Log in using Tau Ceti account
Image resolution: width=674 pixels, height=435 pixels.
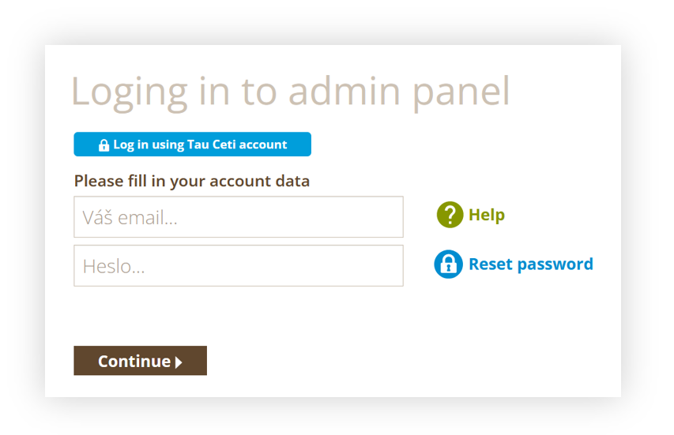coord(192,144)
